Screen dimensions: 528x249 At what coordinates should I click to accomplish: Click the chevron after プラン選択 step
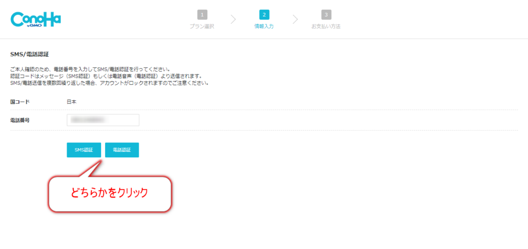pos(233,20)
